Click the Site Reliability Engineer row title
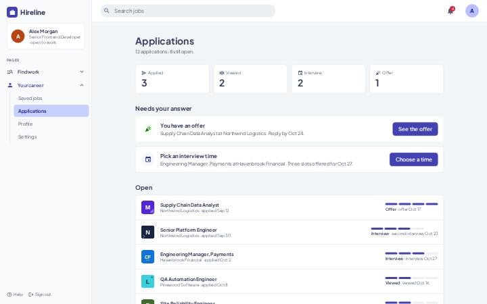Viewport: 487px width, 304px height. click(x=187, y=303)
